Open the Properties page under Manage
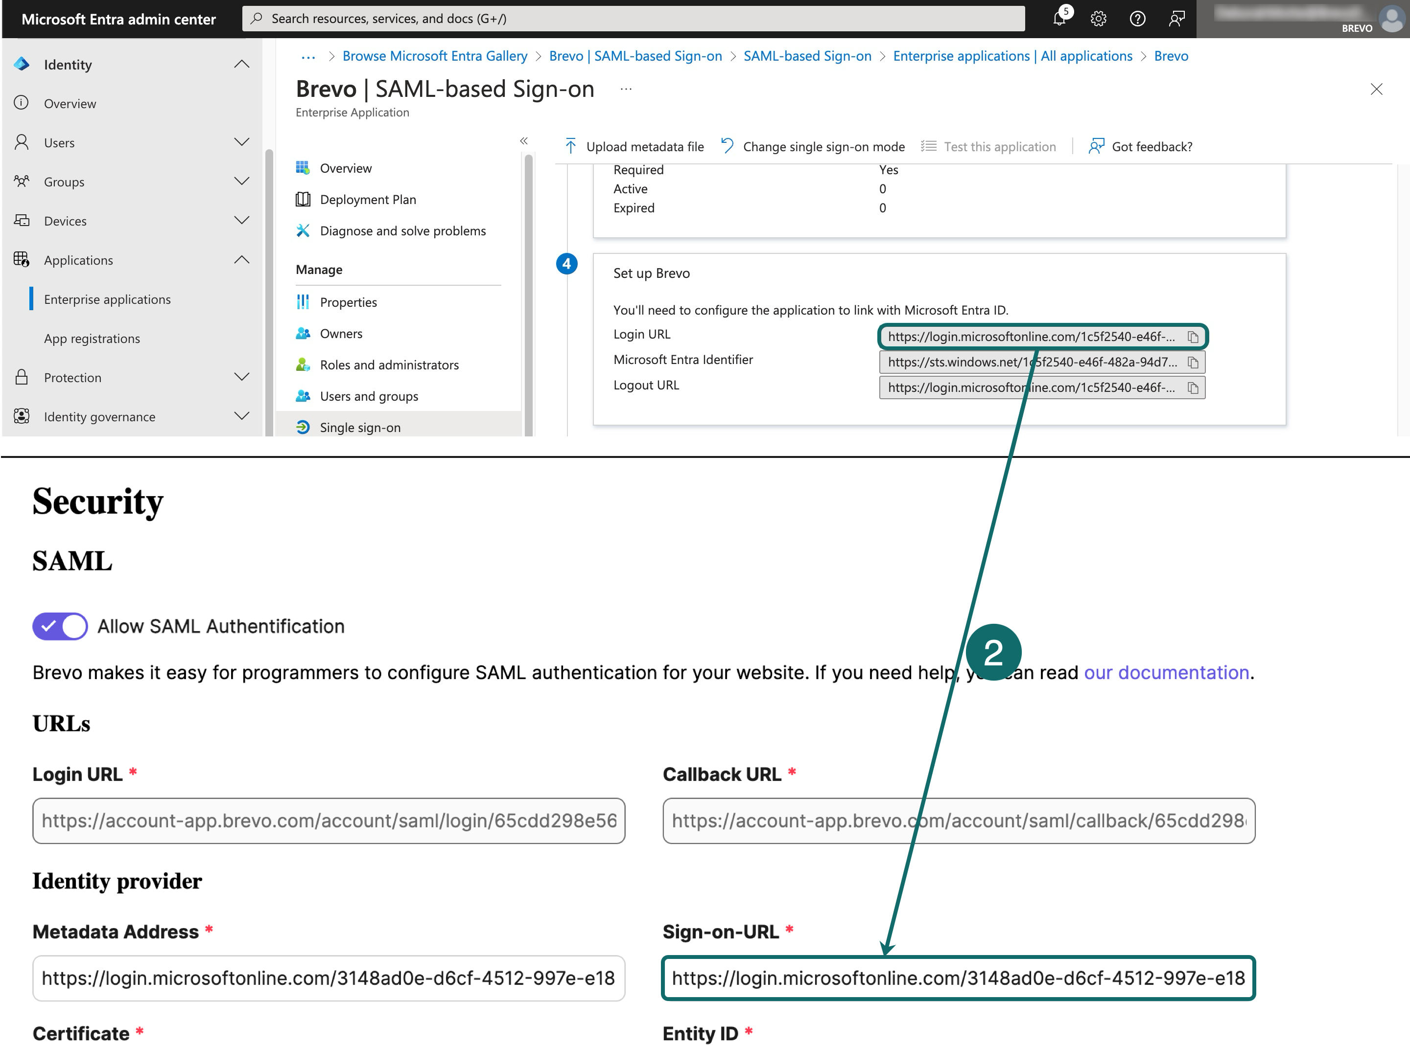Viewport: 1410px width, 1048px height. 349,302
